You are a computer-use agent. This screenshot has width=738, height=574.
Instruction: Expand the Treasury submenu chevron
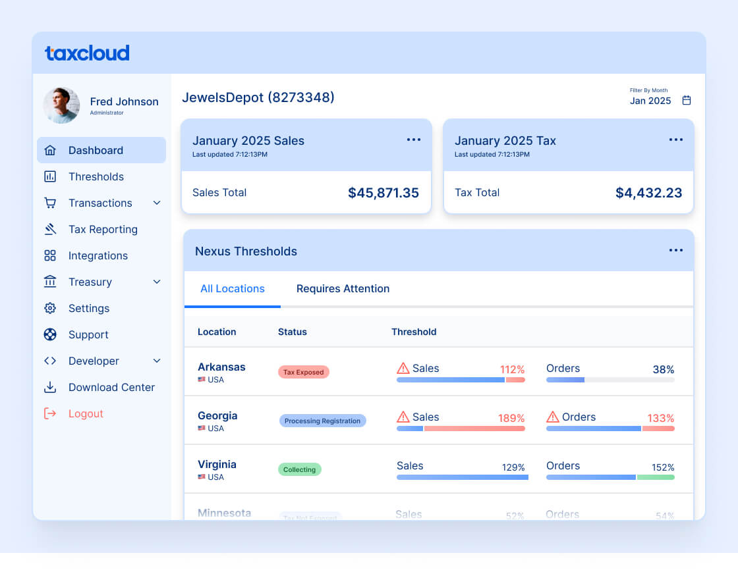coord(157,282)
